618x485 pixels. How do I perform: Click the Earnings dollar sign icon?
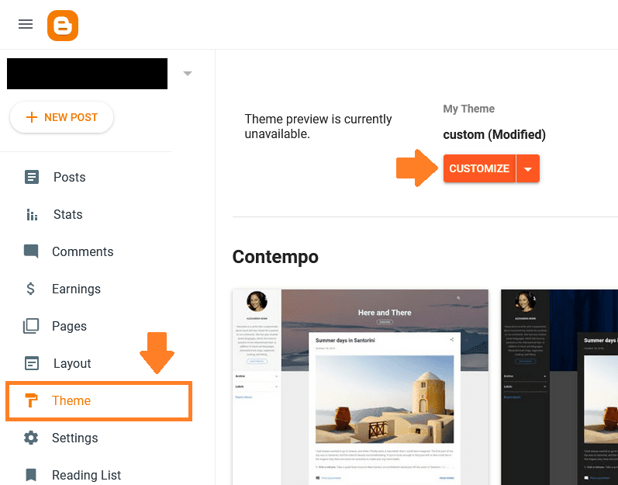(x=30, y=289)
